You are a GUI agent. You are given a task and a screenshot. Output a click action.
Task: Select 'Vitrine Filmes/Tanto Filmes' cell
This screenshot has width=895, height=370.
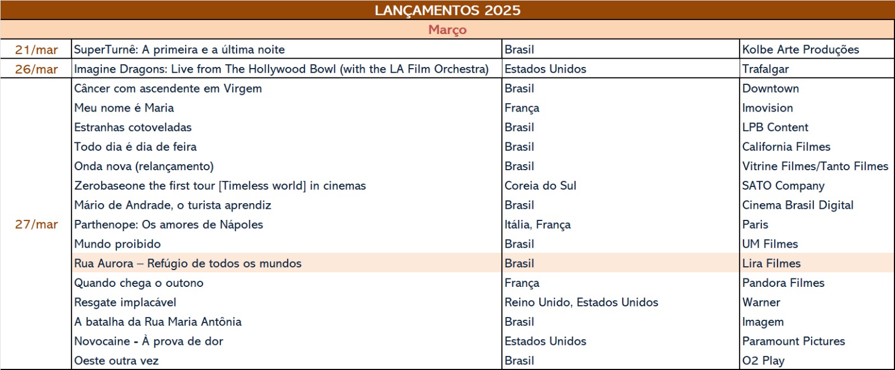(815, 166)
